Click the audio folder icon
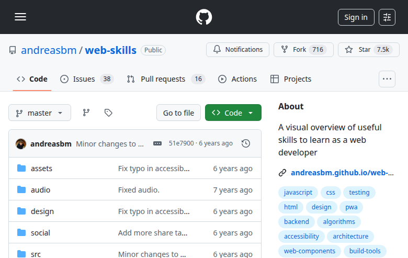Viewport: 408px width, 258px height. (x=21, y=189)
